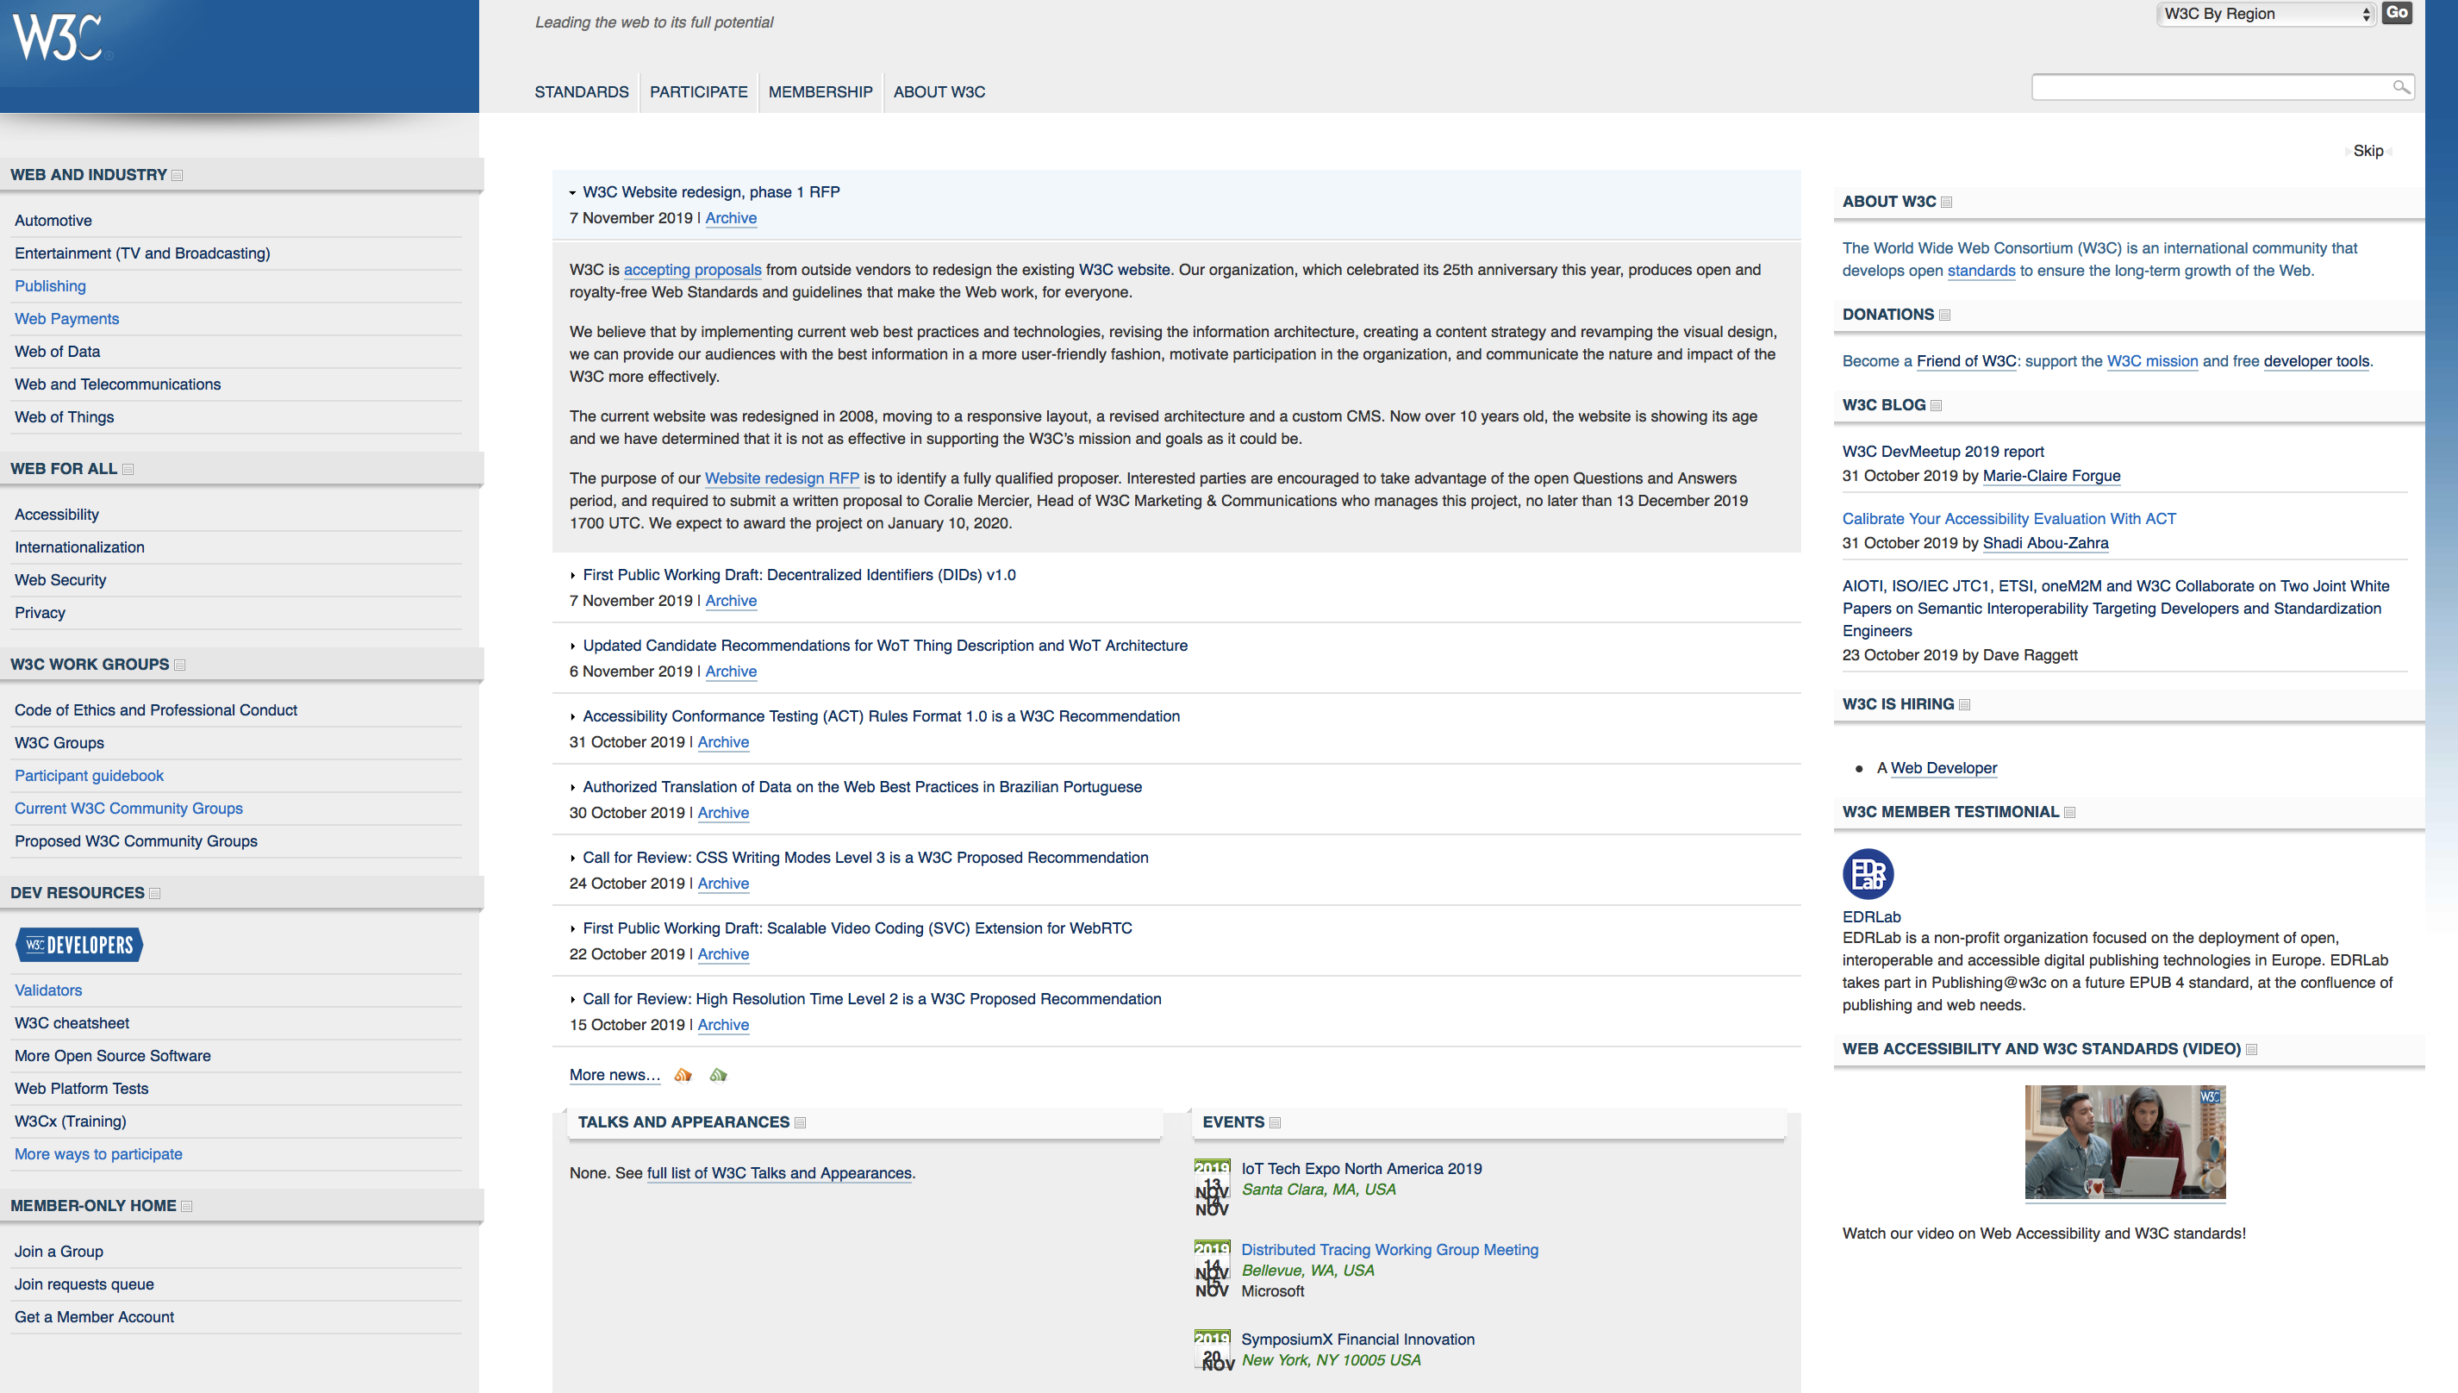Click the 'STANDARDS' tab in the navigation
This screenshot has width=2458, height=1393.
point(583,93)
